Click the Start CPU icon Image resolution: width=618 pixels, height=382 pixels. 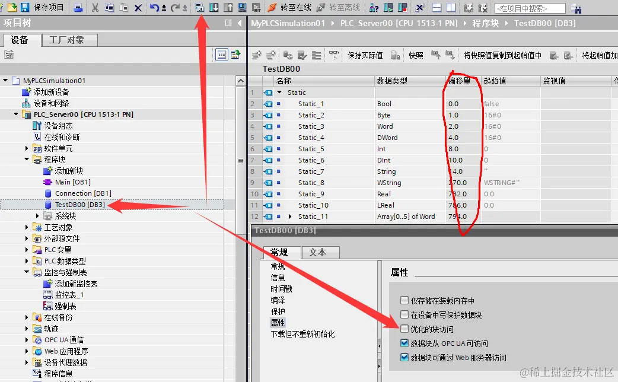tap(388, 7)
